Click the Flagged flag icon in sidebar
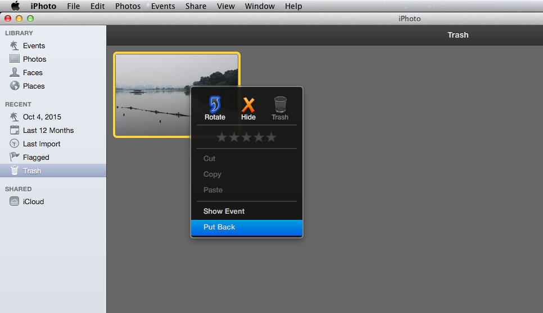543x313 pixels. point(15,157)
